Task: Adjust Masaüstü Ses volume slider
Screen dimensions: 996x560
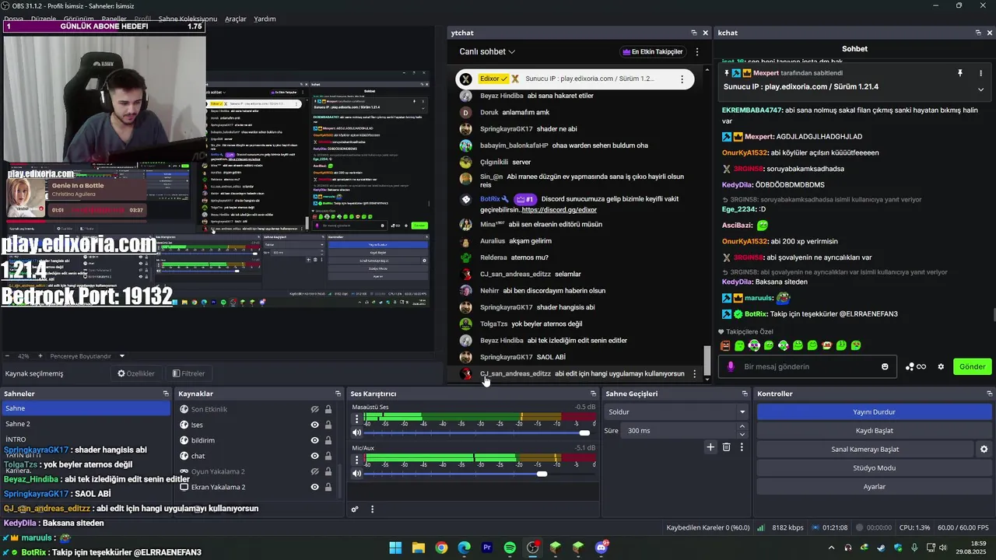Action: tap(584, 432)
